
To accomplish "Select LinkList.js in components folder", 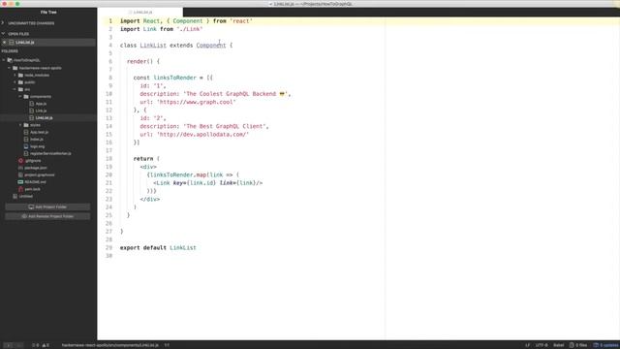I will pos(44,118).
